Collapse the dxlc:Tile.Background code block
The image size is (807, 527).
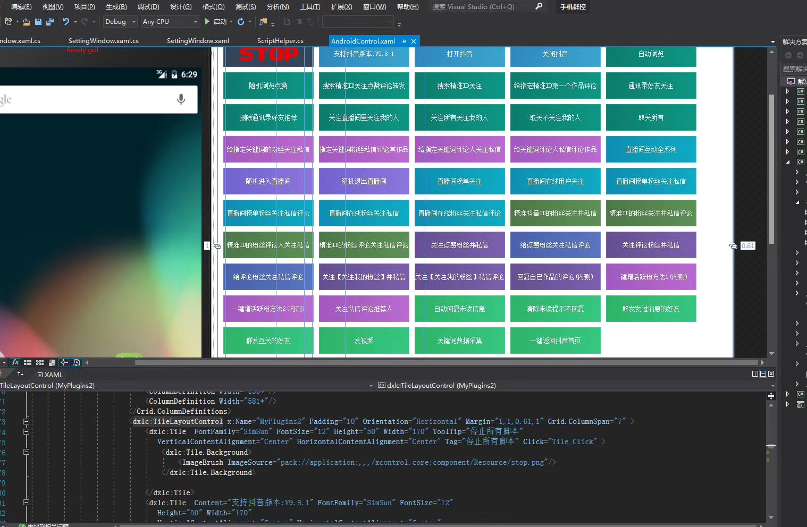click(26, 452)
